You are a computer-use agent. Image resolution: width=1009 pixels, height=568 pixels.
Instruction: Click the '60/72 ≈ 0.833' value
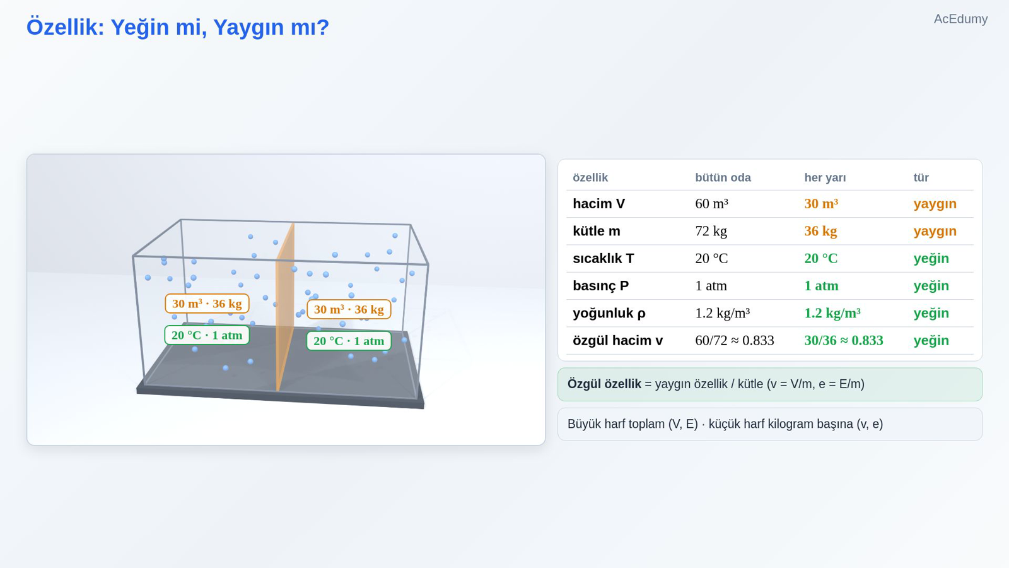734,340
